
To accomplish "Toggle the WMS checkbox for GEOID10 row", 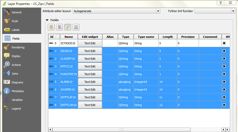I will 224,51.
